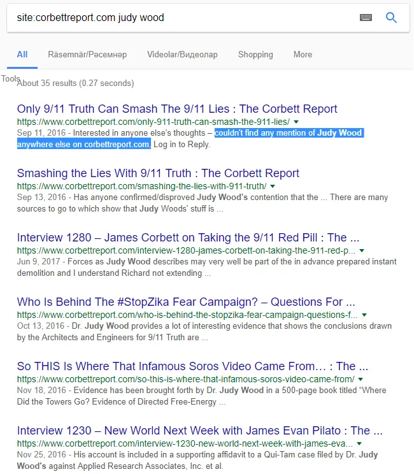
Task: Open the on-screen keyboard icon
Action: [366, 18]
